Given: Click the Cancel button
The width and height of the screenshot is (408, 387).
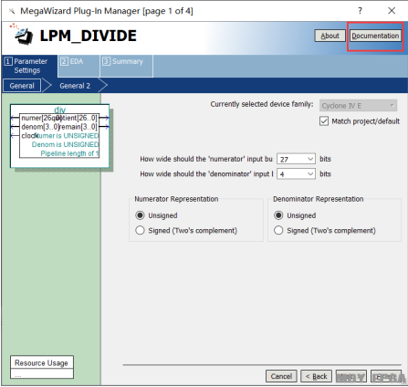Looking at the screenshot, I should coord(281,376).
